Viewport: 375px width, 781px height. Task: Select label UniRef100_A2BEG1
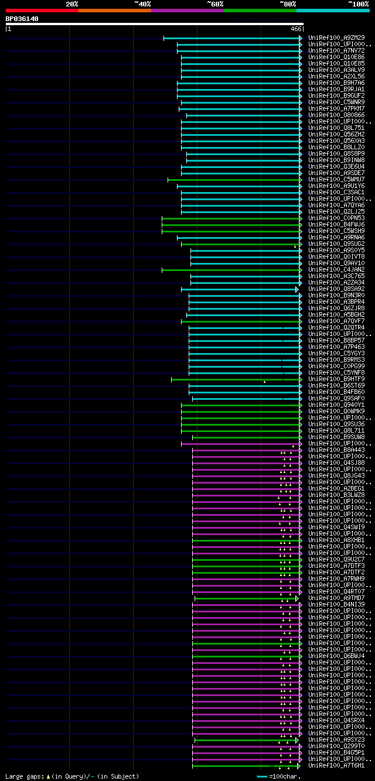coord(336,489)
